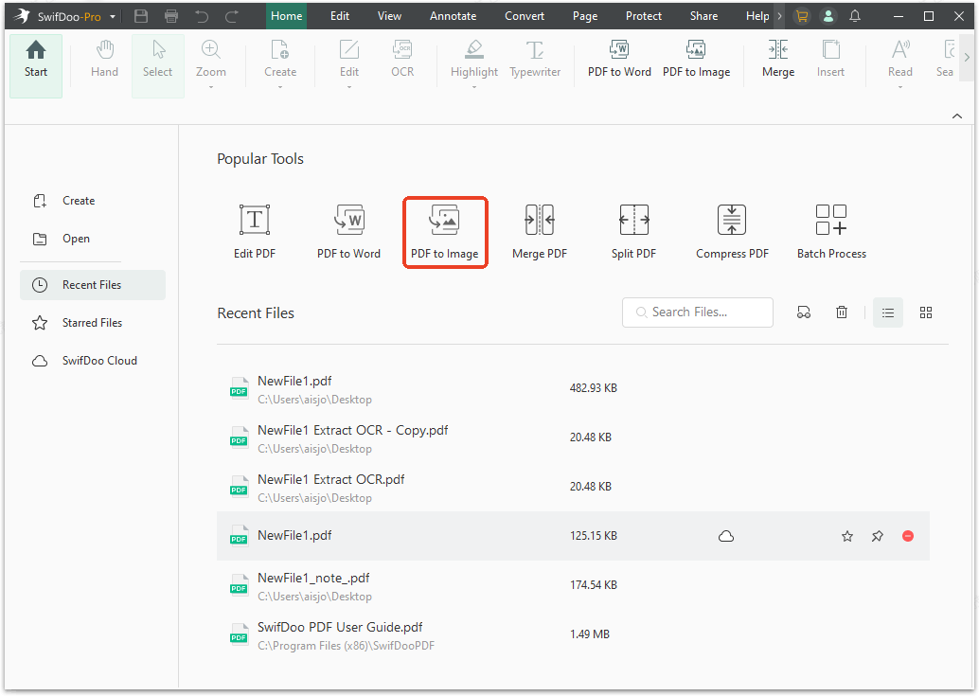Pin NewFile1.pdf in recent files
This screenshot has height=696, width=979.
click(877, 536)
